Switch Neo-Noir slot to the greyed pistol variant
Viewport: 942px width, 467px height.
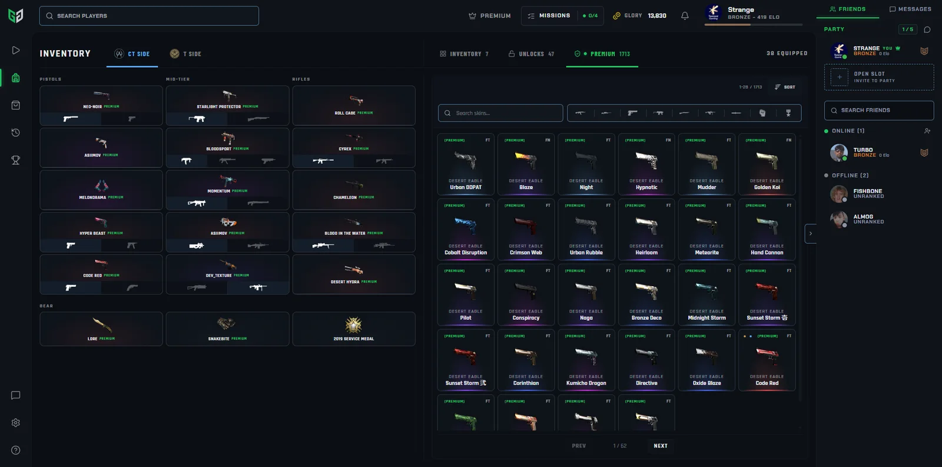coord(132,119)
